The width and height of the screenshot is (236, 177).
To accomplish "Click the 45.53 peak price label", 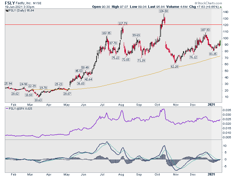I will click(79, 71).
